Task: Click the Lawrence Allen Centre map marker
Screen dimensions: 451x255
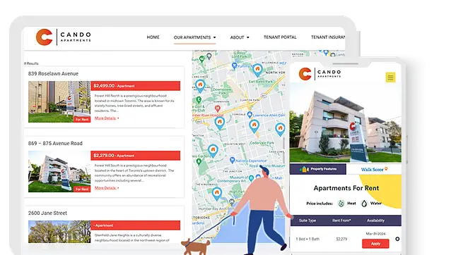Action: [250, 116]
